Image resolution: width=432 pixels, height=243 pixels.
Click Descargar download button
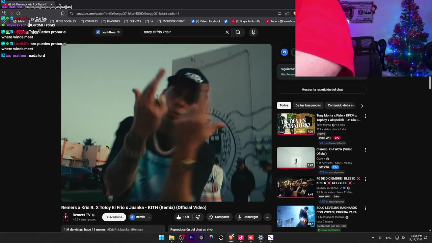coord(248,217)
